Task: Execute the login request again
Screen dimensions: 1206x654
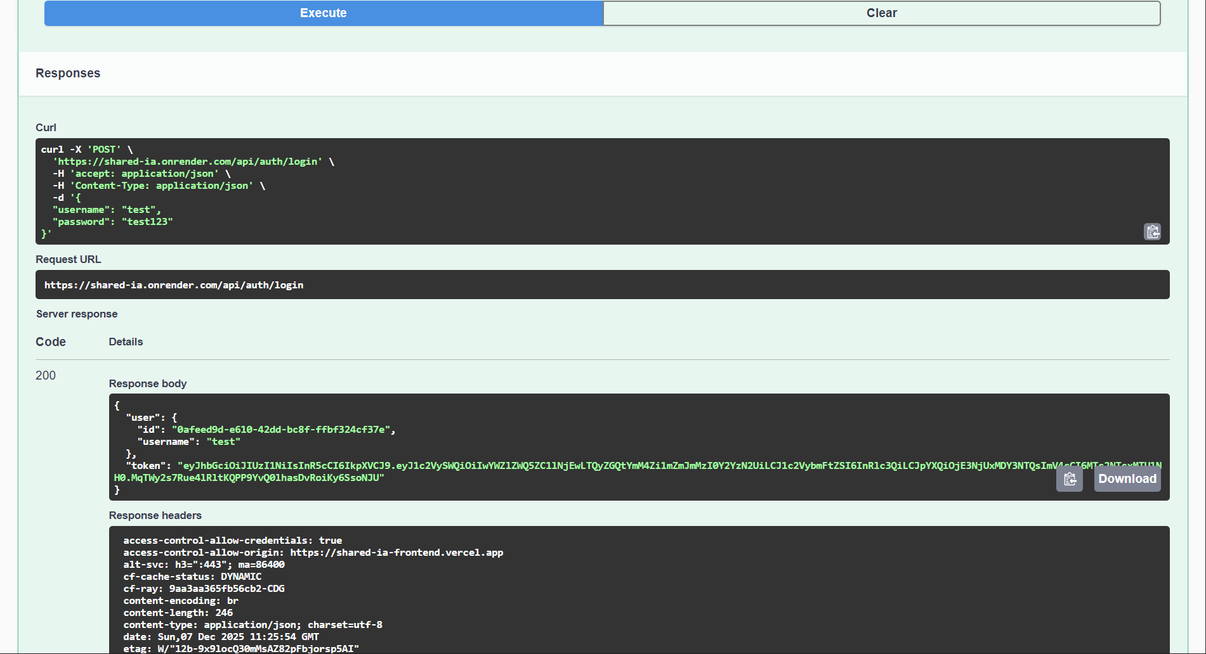Action: tap(323, 13)
